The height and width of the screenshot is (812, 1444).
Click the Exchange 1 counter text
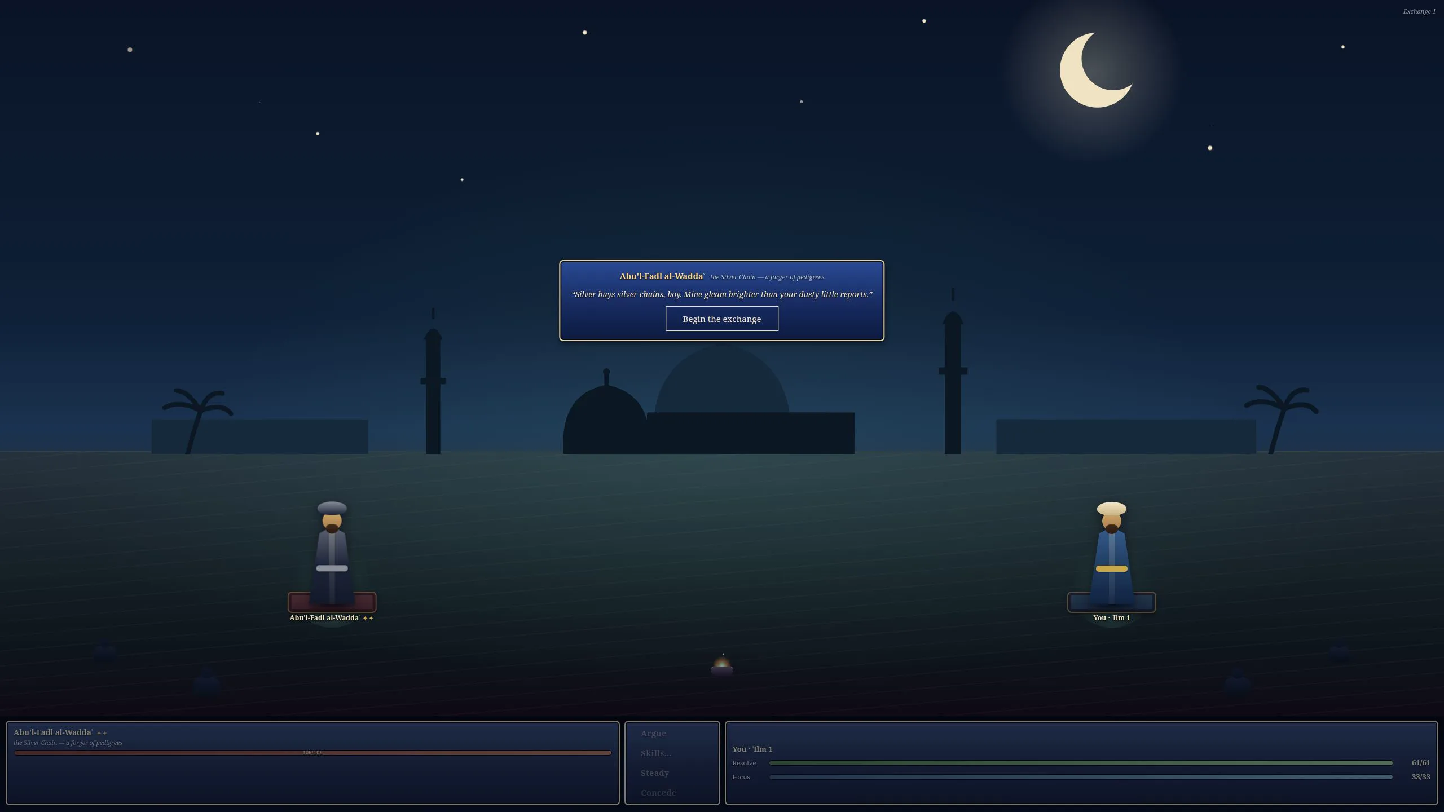tap(1419, 11)
